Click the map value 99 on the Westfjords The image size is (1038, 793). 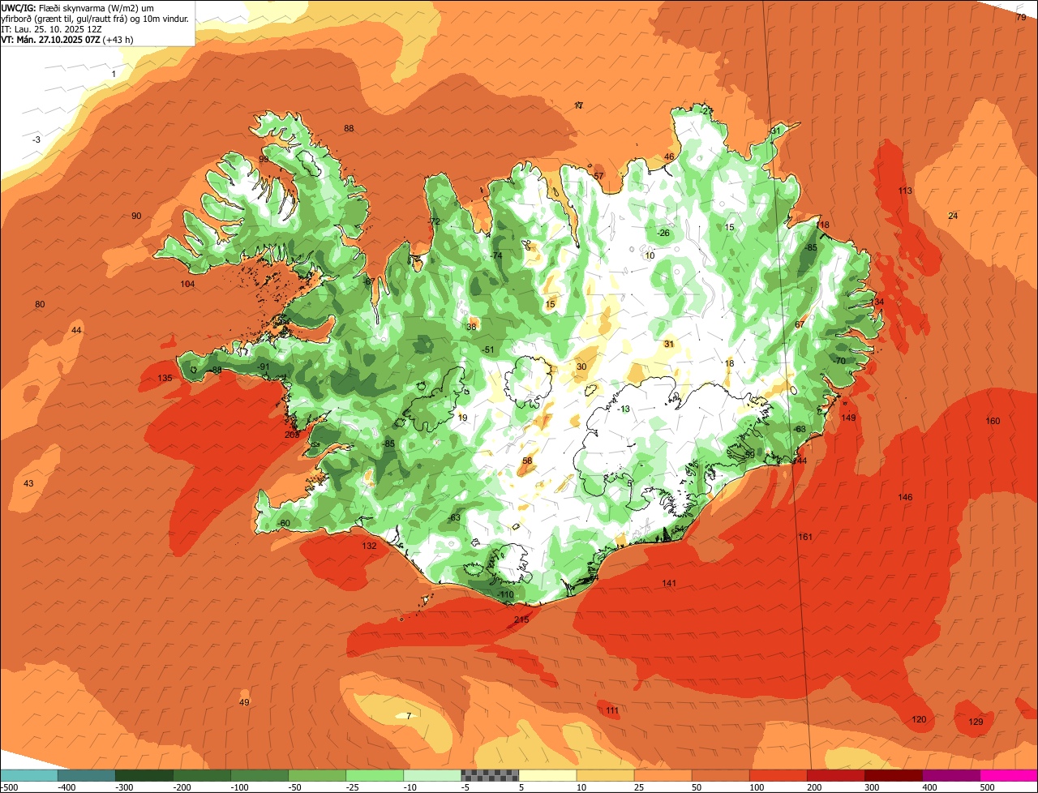click(264, 159)
